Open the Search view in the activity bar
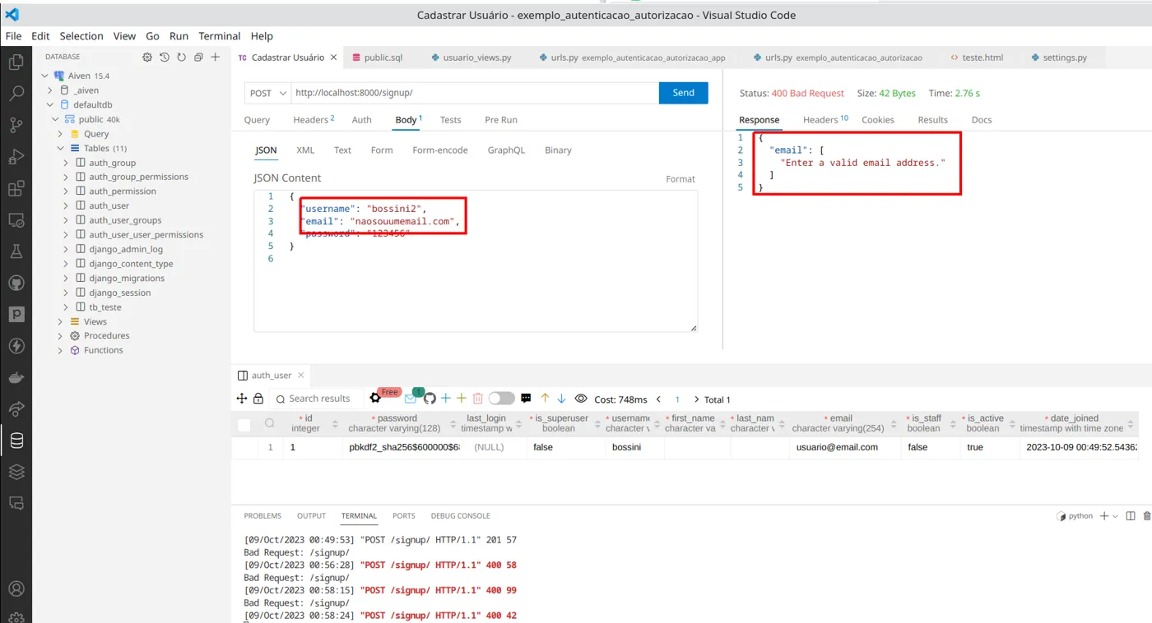 [16, 94]
